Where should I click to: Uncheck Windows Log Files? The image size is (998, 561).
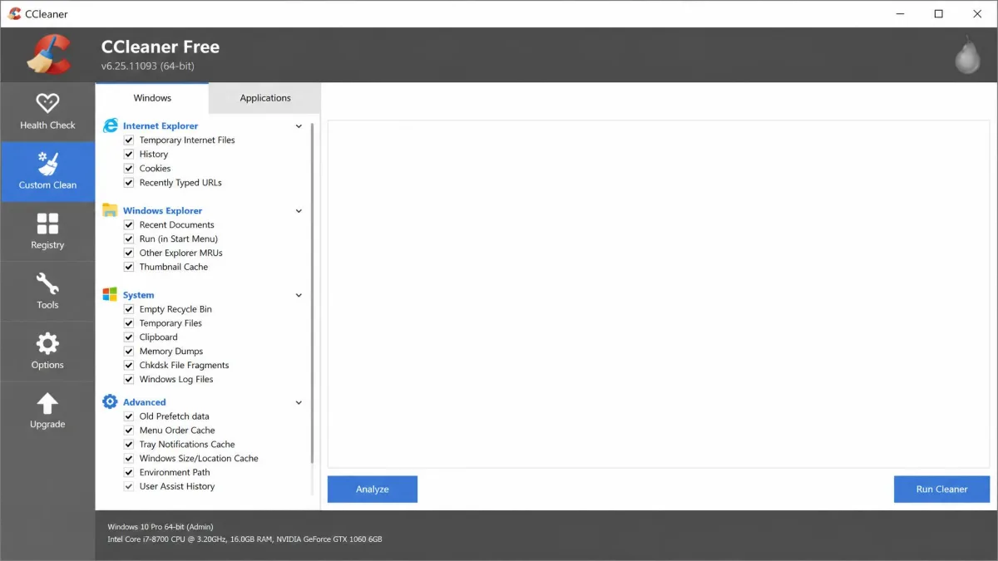tap(129, 380)
